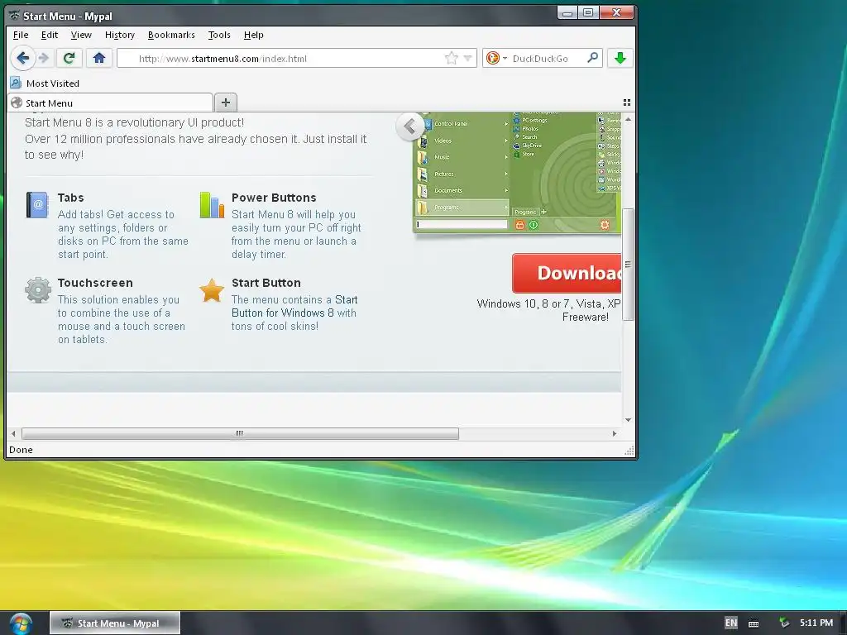Click the Mypal window title bar icon
The height and width of the screenshot is (635, 847).
15,15
